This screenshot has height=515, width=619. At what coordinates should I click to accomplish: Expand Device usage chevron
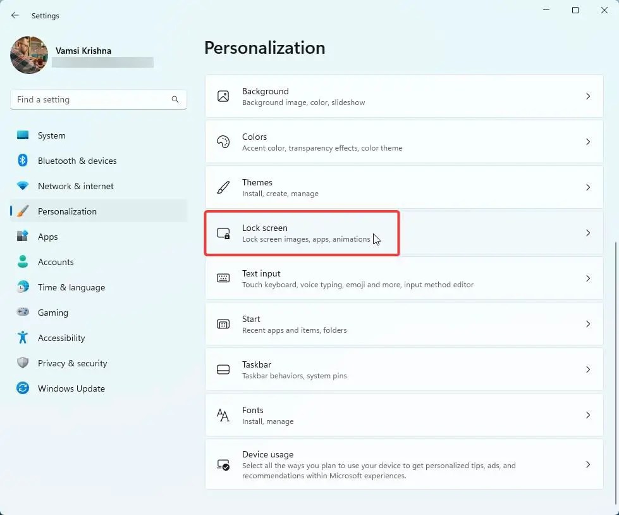tap(587, 464)
